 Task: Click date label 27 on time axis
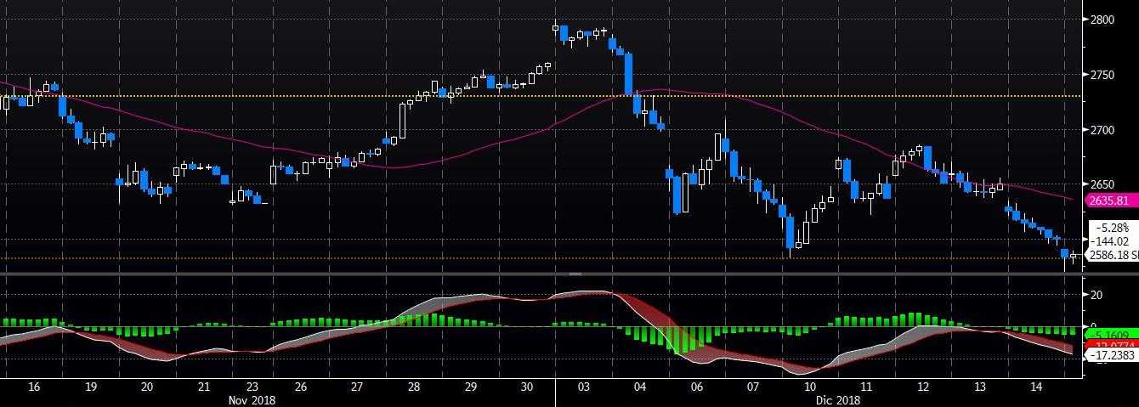pyautogui.click(x=357, y=387)
